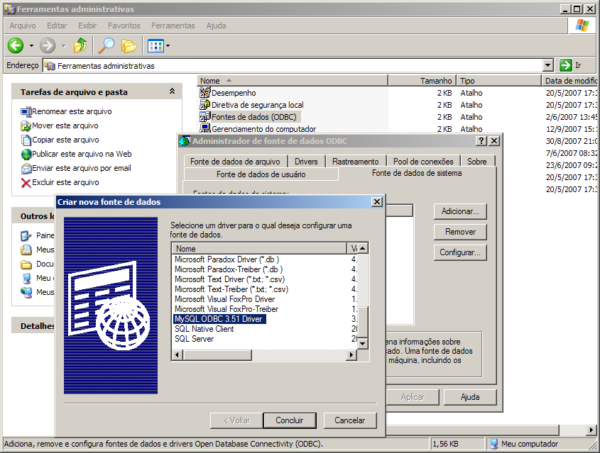Open the Painel de controle sidebar icon
Image resolution: width=600 pixels, height=453 pixels.
pos(26,235)
